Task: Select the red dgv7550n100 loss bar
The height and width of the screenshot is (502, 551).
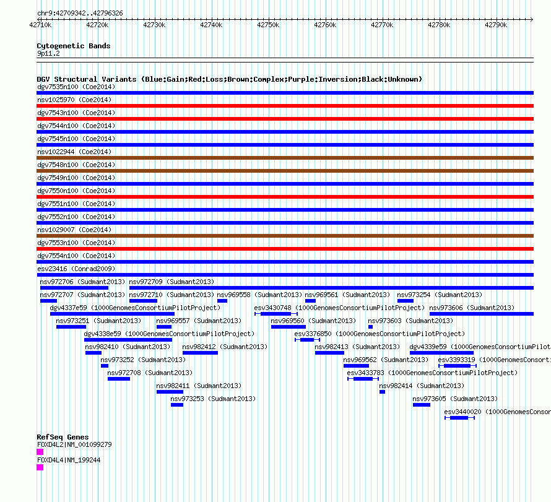Action: pos(285,197)
